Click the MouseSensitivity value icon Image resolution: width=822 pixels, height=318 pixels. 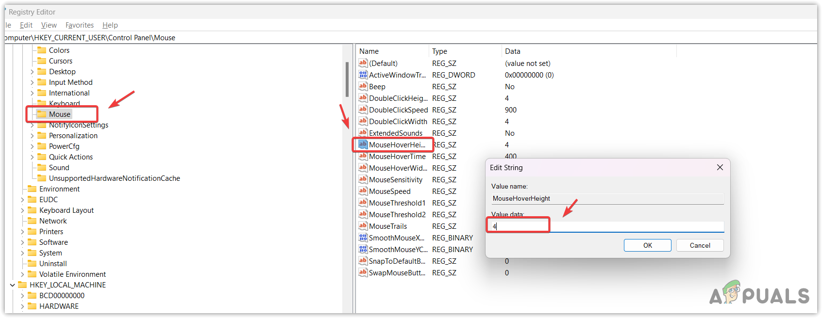tap(363, 179)
